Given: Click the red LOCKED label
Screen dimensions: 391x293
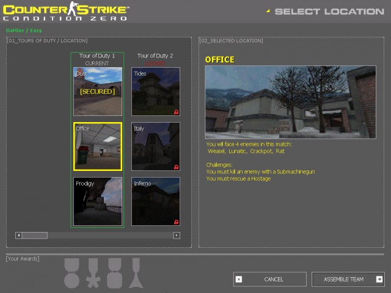Looking at the screenshot, I should point(155,63).
